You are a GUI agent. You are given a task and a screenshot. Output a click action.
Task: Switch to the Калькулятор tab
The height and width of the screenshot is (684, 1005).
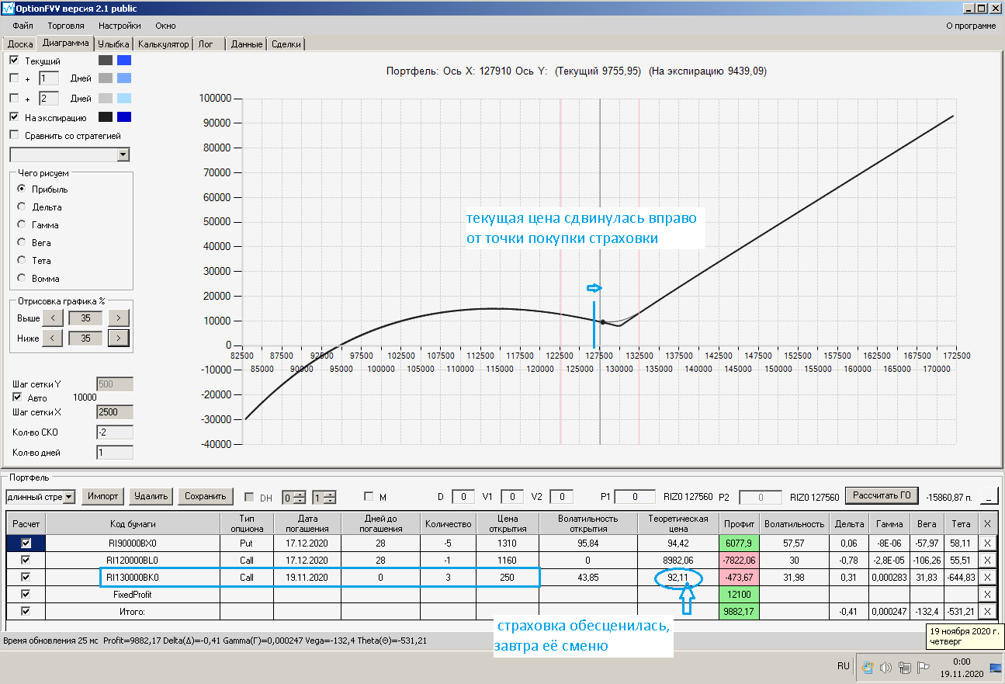tap(163, 44)
